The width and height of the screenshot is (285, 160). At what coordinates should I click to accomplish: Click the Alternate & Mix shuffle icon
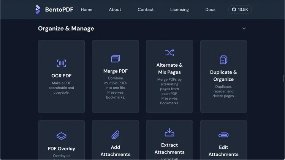(x=169, y=53)
